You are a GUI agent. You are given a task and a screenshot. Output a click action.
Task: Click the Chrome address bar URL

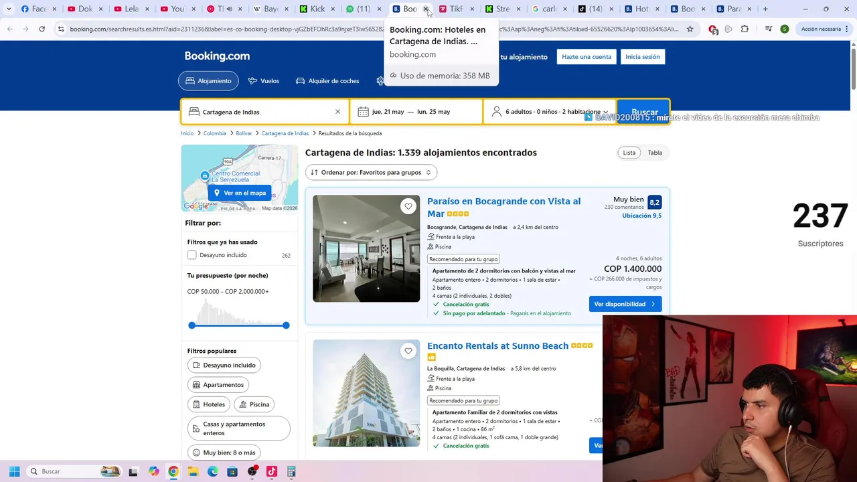[374, 29]
